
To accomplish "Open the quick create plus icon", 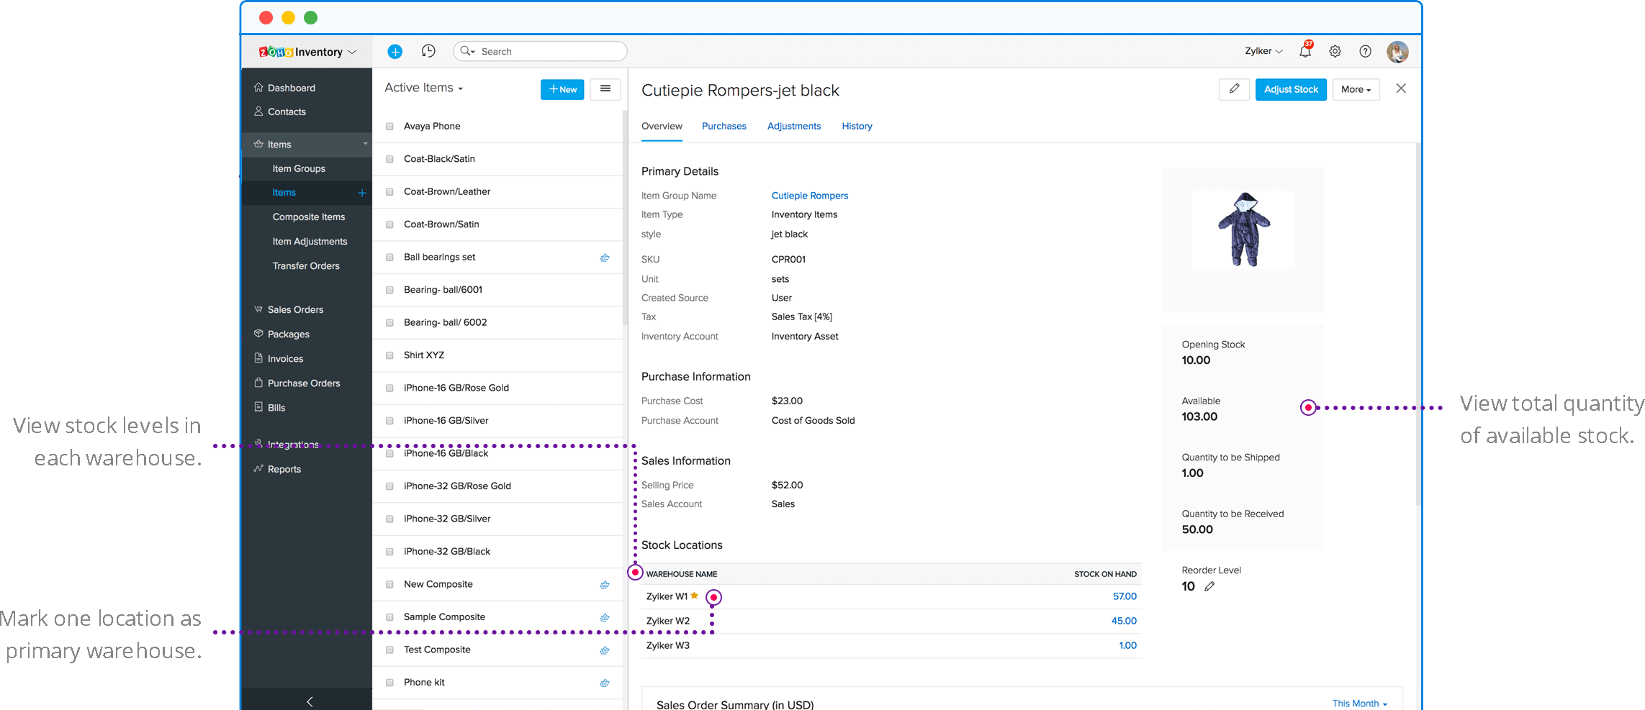I will (x=395, y=51).
